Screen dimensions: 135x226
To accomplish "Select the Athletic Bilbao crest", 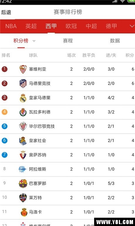I will click(23, 127).
